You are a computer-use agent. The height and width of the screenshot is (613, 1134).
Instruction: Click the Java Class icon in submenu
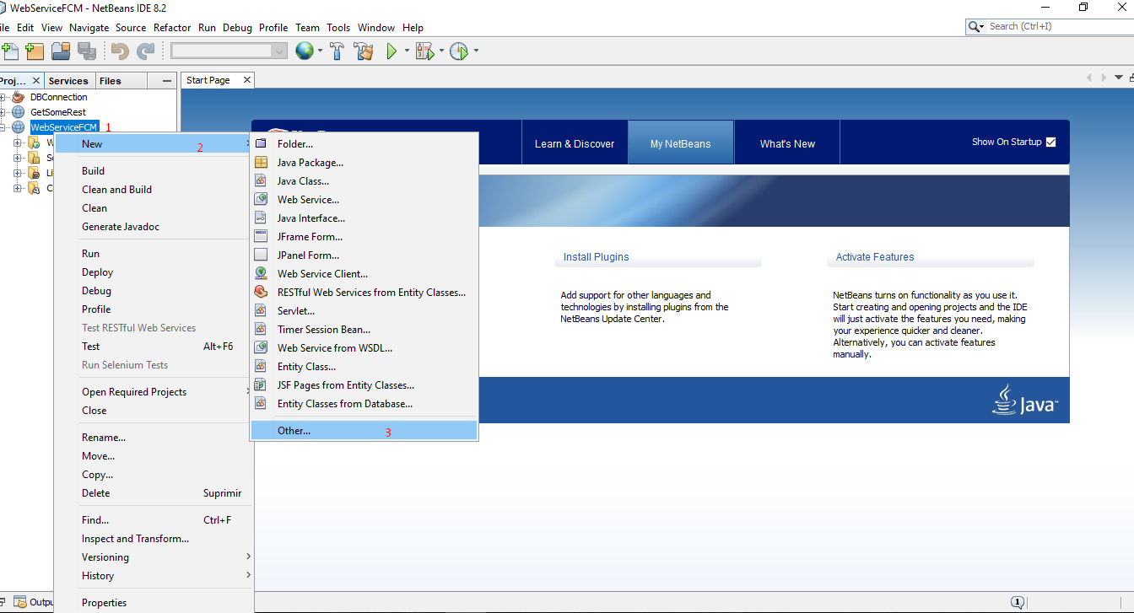261,181
